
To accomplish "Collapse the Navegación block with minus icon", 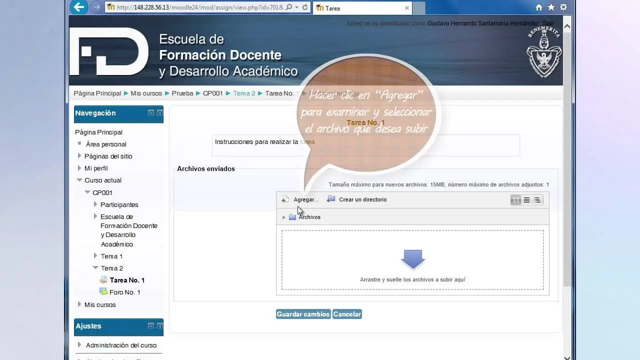I will coord(150,113).
